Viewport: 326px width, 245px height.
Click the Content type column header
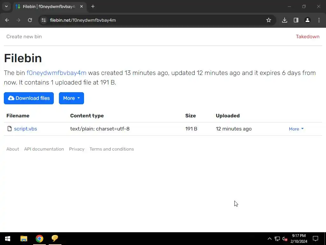click(87, 115)
